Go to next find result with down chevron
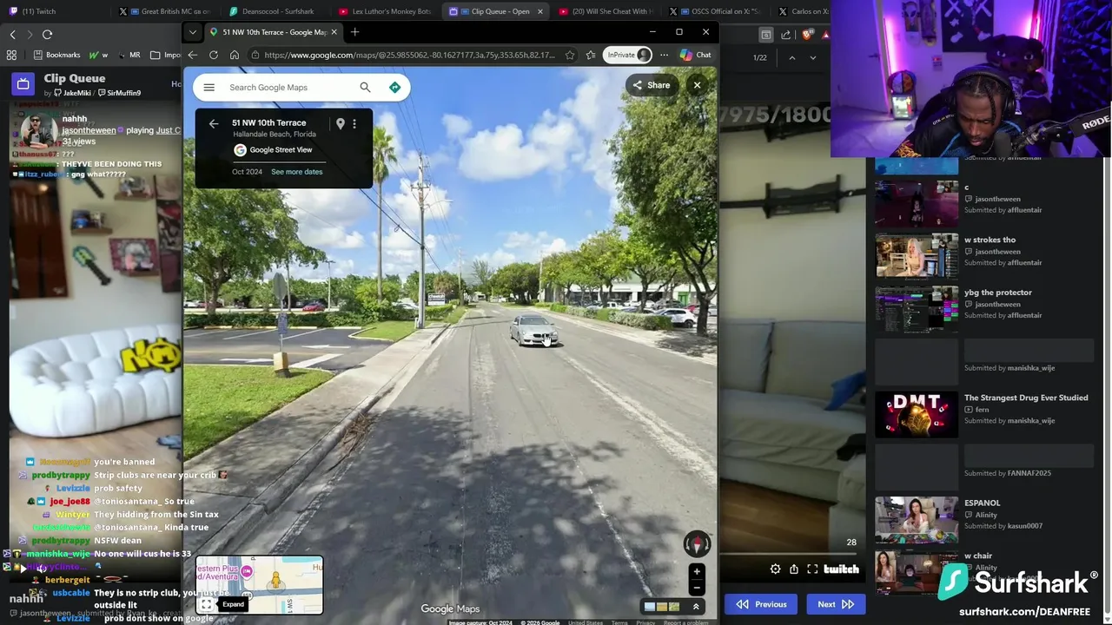The image size is (1112, 625). pos(813,57)
